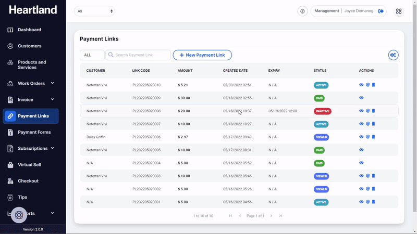
Task: Click the help question mark icon
Action: [302, 11]
